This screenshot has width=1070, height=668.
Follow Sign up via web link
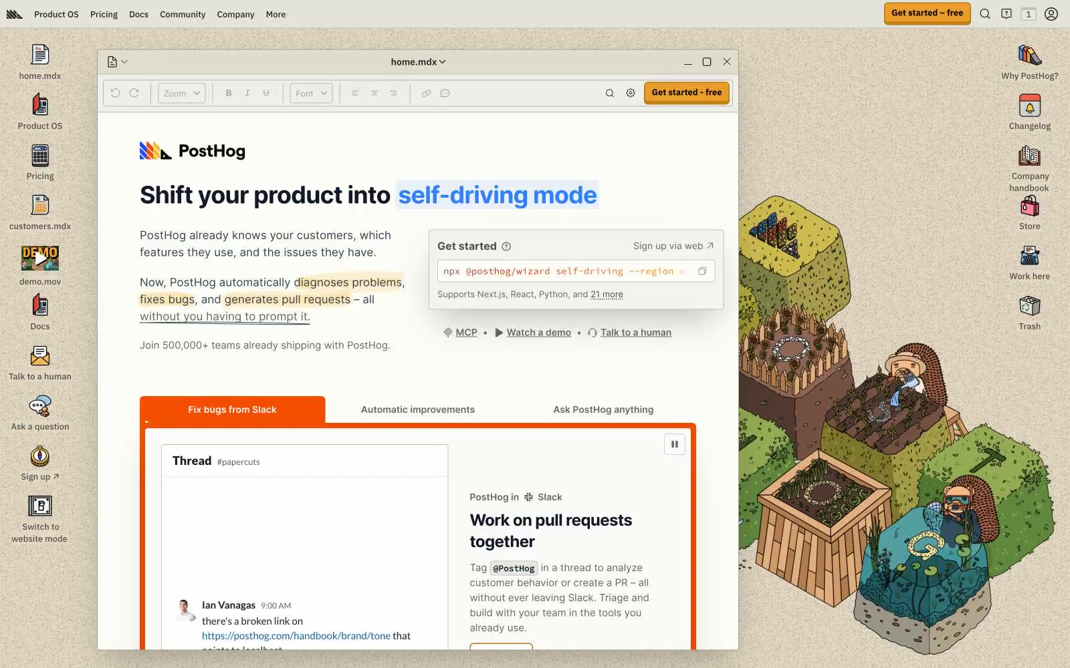[673, 246]
